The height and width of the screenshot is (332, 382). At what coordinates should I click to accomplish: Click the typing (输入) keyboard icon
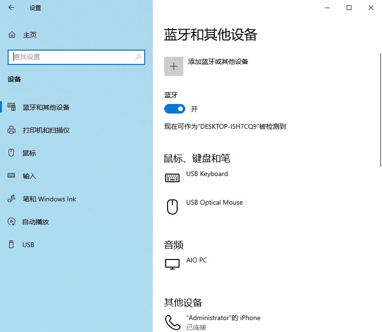(x=11, y=176)
